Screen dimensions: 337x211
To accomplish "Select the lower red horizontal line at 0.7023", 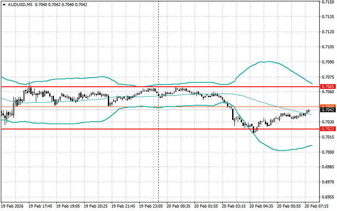I will tap(160, 129).
